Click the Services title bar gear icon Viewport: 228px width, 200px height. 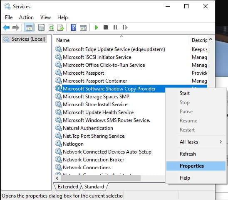point(7,6)
